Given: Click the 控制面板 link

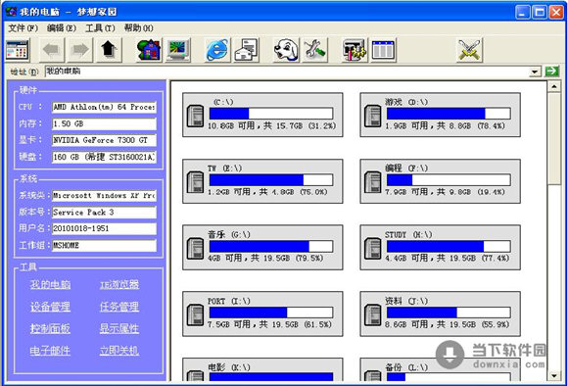Looking at the screenshot, I should (x=50, y=329).
